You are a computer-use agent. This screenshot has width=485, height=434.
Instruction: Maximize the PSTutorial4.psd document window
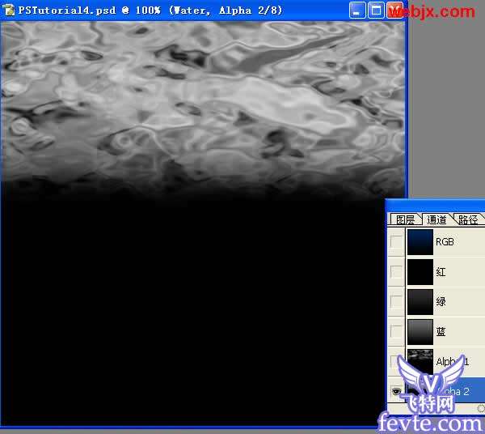376,11
